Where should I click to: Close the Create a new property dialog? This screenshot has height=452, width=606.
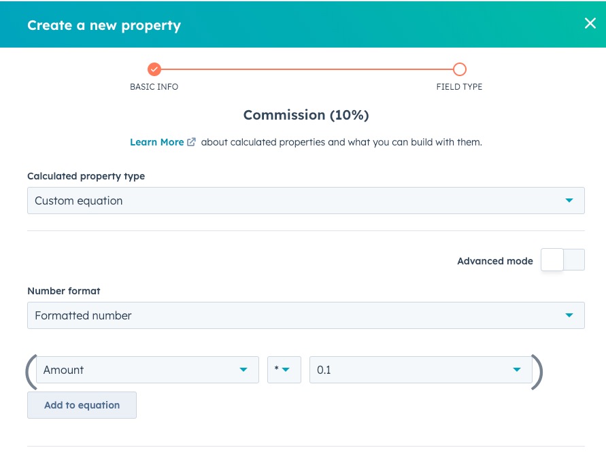pos(590,24)
